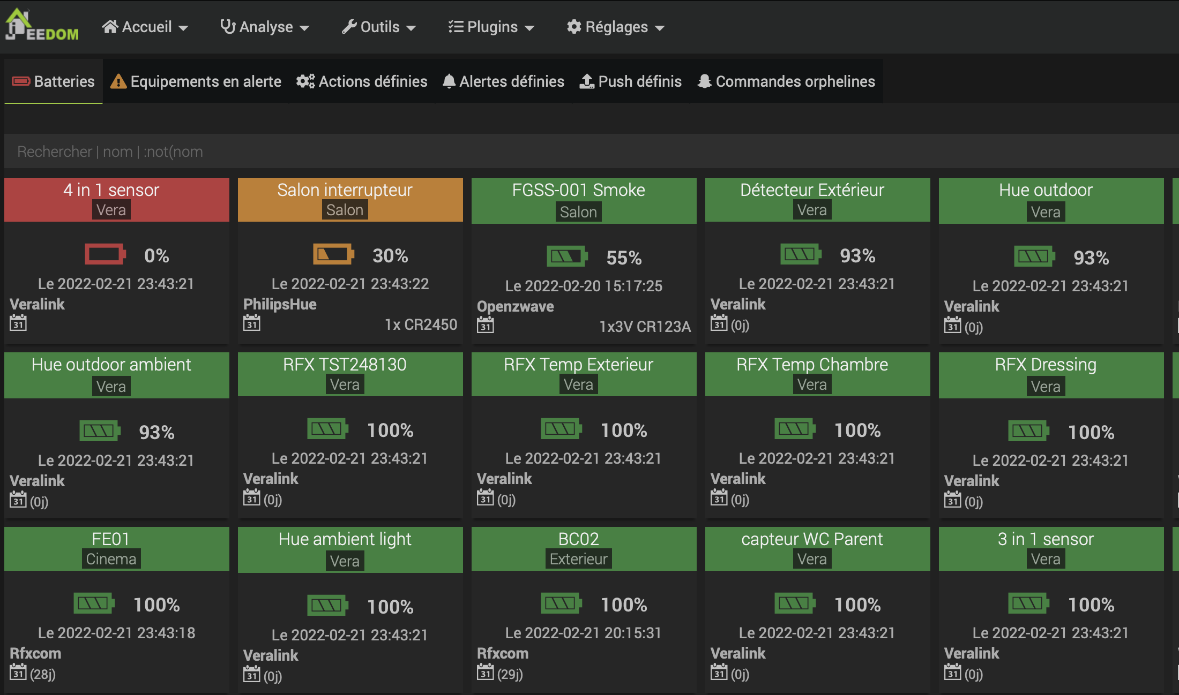
Task: Open the Hue outdoor ambient header
Action: tap(117, 375)
